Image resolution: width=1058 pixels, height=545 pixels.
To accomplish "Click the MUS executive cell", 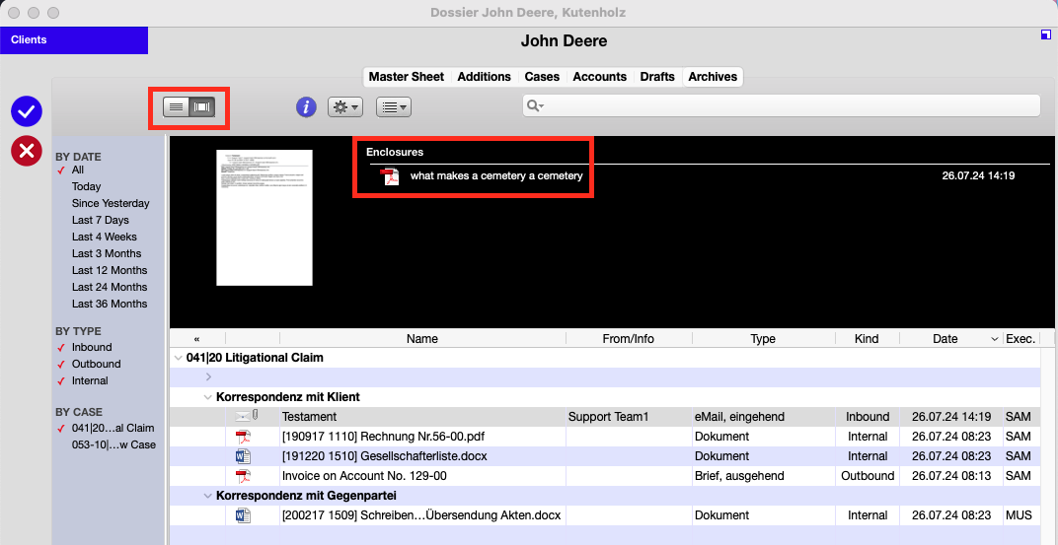I will pyautogui.click(x=1018, y=516).
